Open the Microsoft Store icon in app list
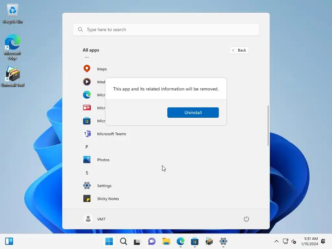The height and width of the screenshot is (249, 332). [87, 121]
